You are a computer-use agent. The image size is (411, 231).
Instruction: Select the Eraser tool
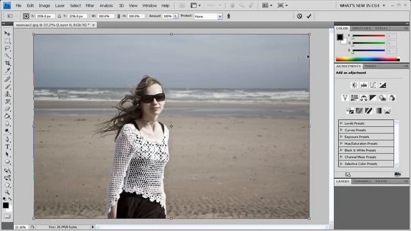click(7, 108)
